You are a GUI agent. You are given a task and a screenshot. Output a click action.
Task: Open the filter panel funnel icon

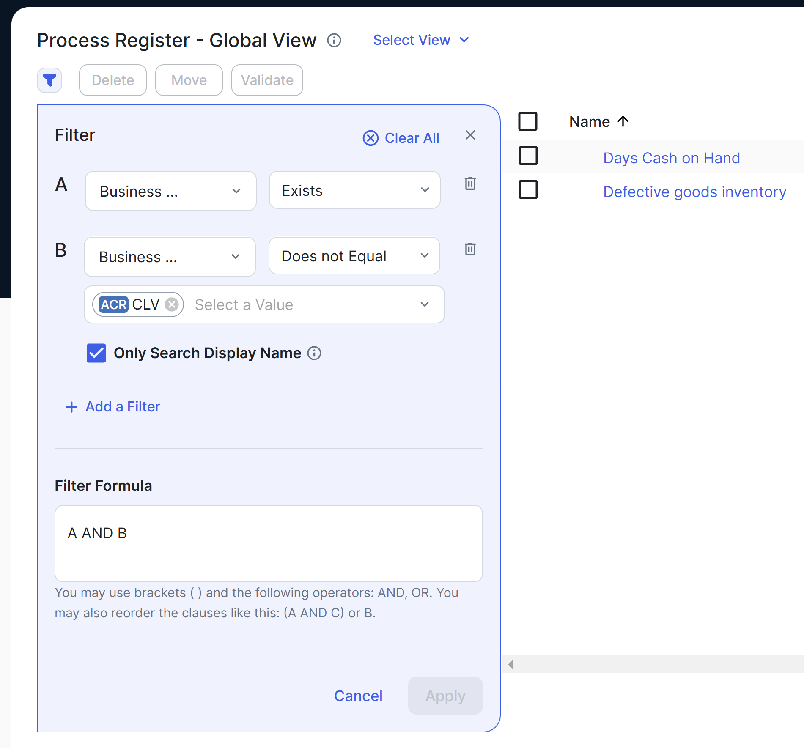tap(49, 80)
